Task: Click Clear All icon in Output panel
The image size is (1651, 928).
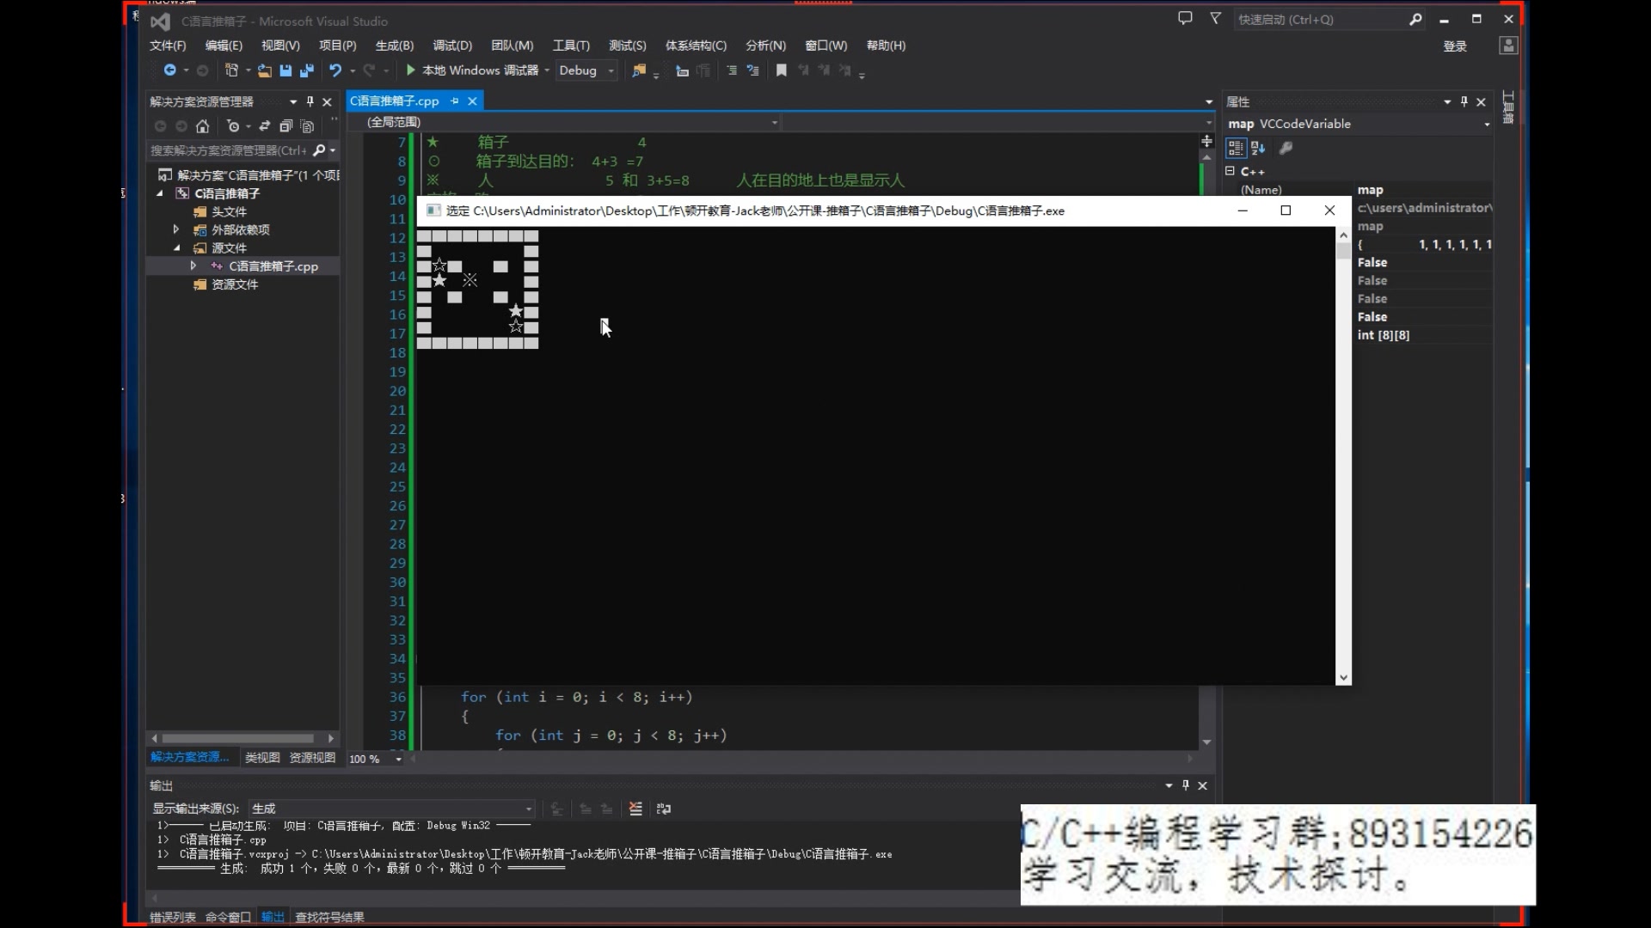Action: 635,809
